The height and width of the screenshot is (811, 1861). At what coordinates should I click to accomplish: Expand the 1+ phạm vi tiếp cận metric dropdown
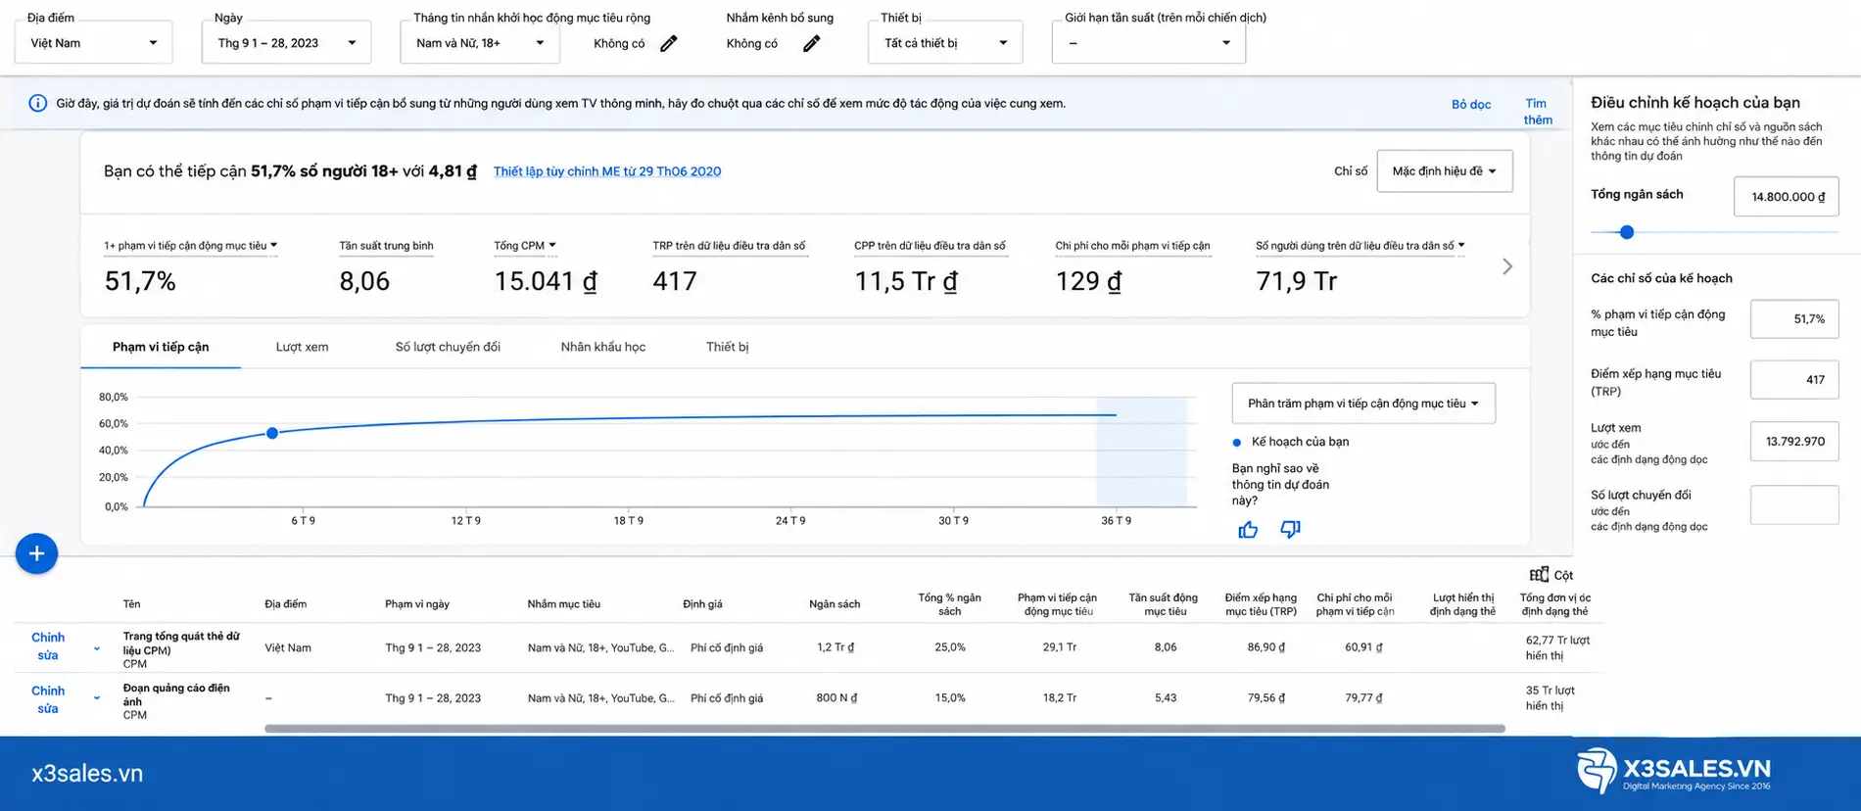tap(273, 245)
